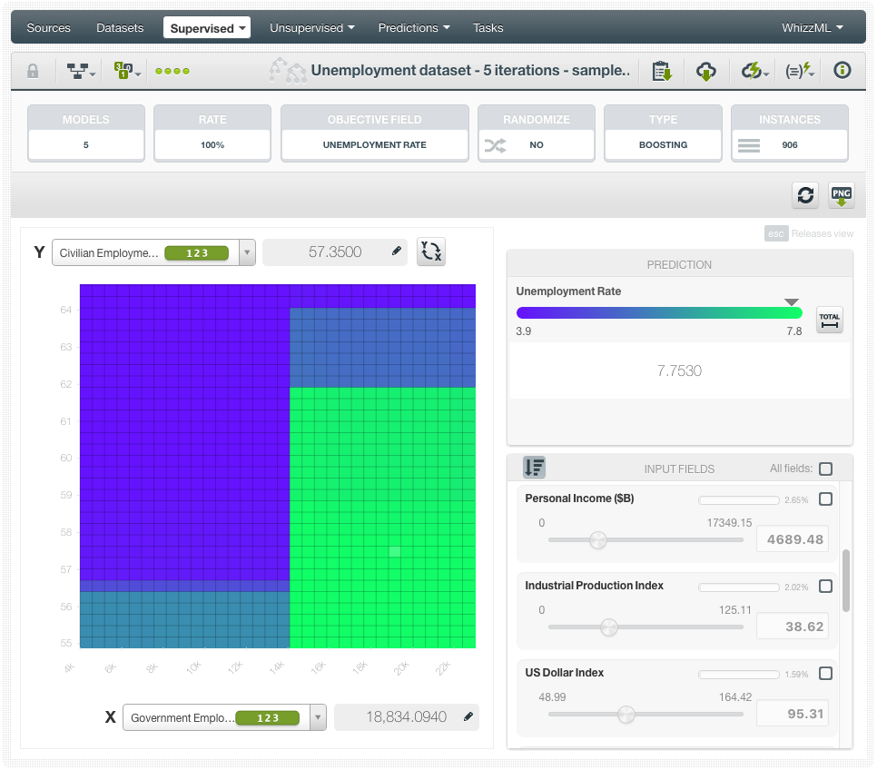This screenshot has width=877, height=770.
Task: Toggle the TOTAL range button
Action: tap(829, 320)
